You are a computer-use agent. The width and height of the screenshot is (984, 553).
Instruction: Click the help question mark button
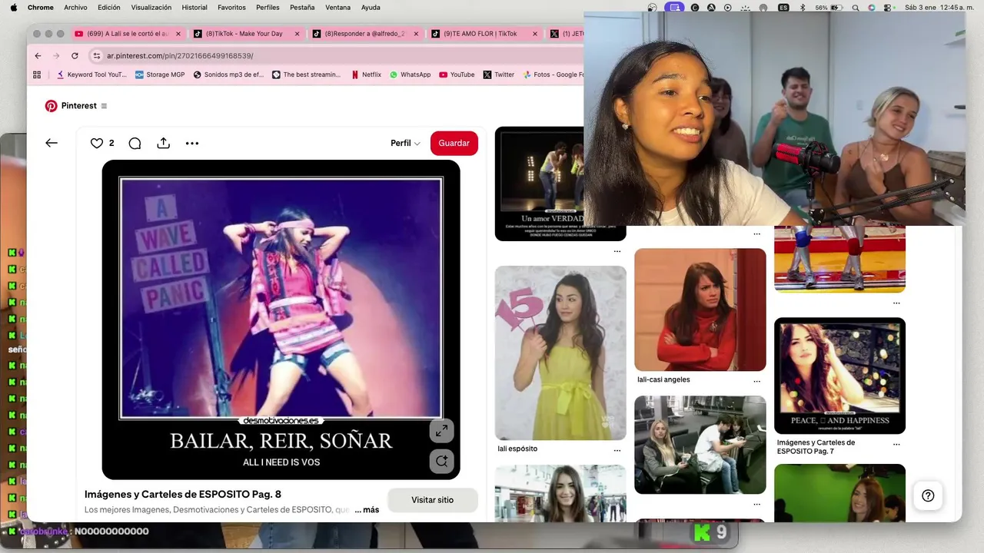point(928,495)
